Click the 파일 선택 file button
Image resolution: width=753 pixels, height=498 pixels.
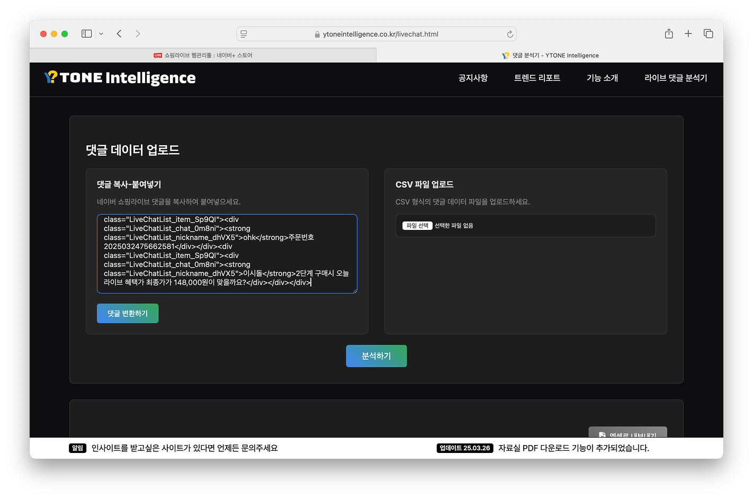tap(417, 226)
